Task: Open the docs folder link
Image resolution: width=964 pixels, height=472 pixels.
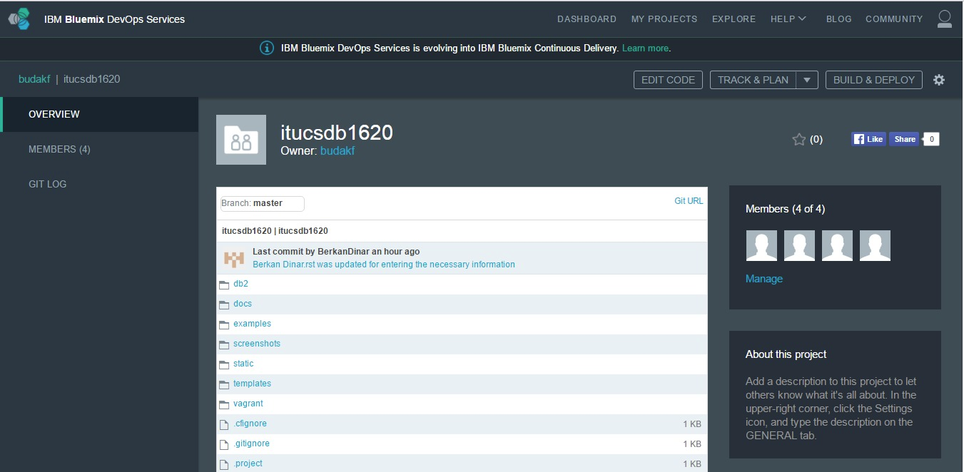Action: click(x=243, y=304)
